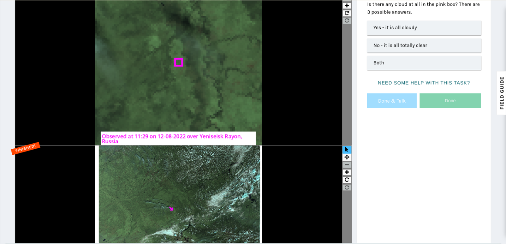Select the pointer tool for lower image

[347, 150]
